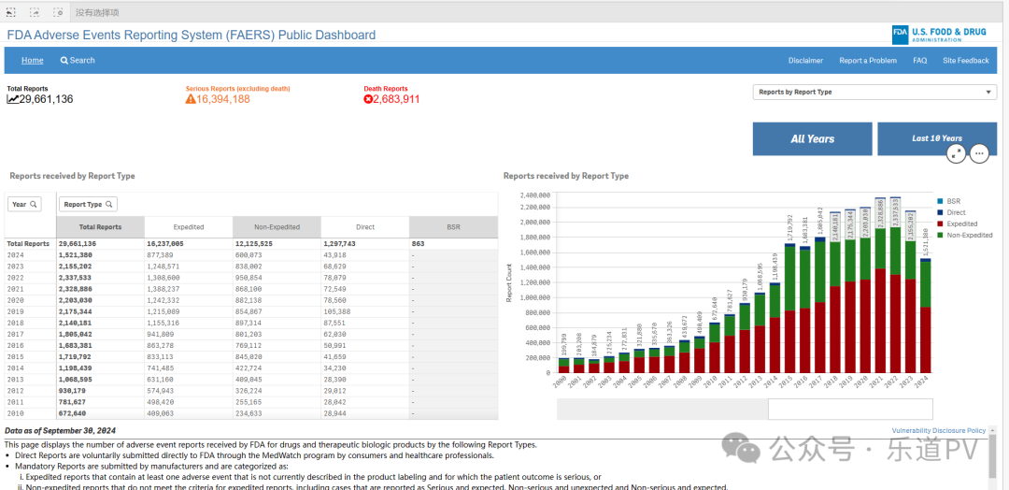Click the Report Type search magnifier icon
The width and height of the screenshot is (1009, 490).
[109, 204]
